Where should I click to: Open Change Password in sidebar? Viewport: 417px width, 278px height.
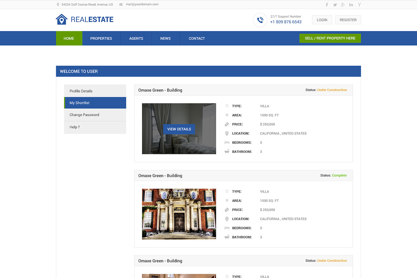click(95, 115)
